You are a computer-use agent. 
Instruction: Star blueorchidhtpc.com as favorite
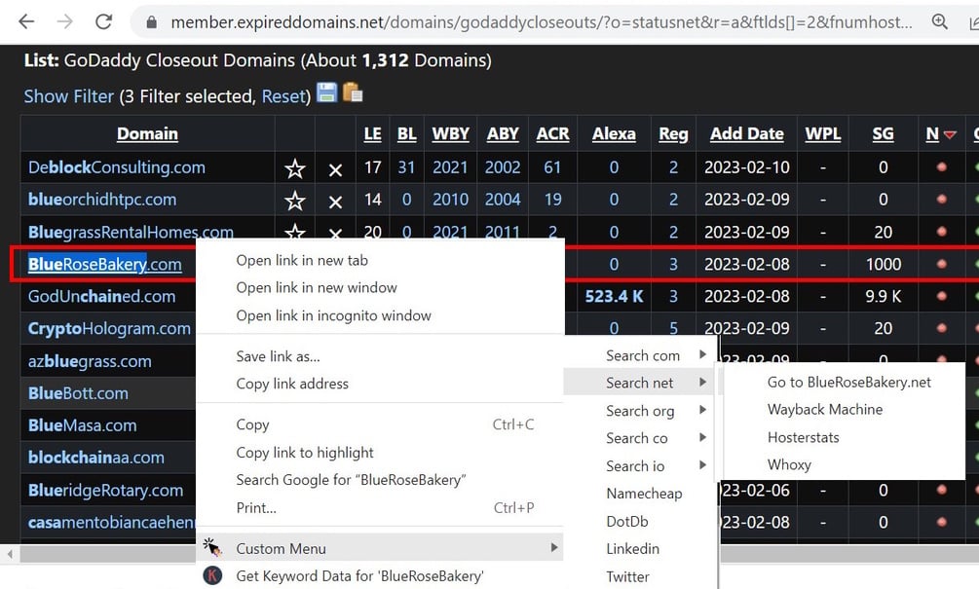(x=295, y=201)
